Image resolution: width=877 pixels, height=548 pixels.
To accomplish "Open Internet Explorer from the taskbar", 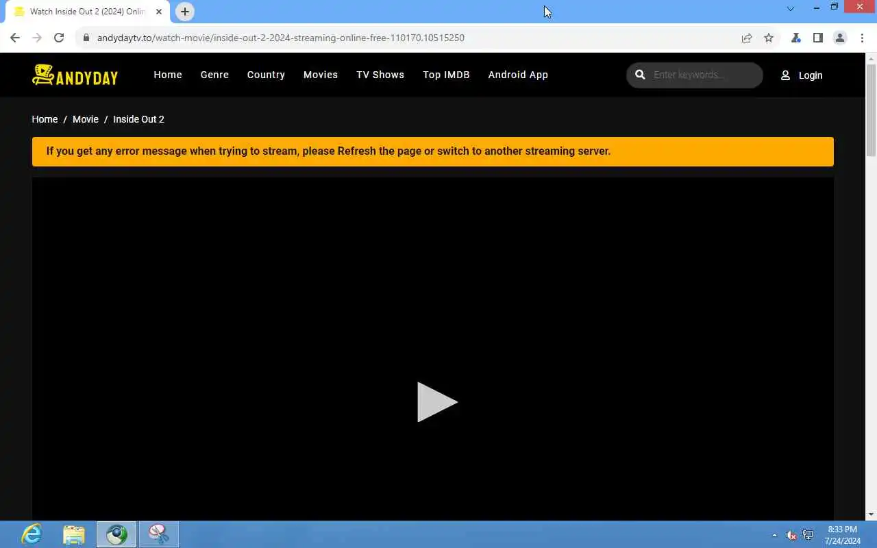I will tap(32, 534).
